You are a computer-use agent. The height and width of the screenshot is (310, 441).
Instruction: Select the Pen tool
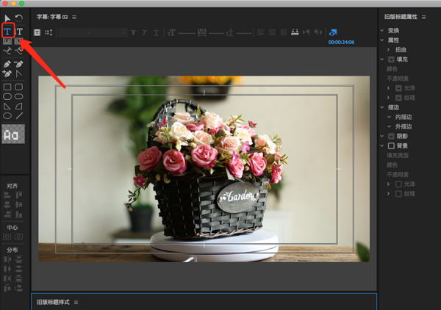[8, 65]
